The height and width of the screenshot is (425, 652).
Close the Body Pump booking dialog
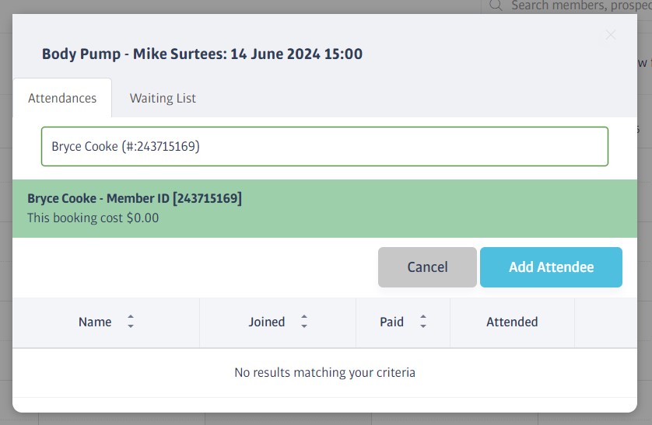(611, 35)
